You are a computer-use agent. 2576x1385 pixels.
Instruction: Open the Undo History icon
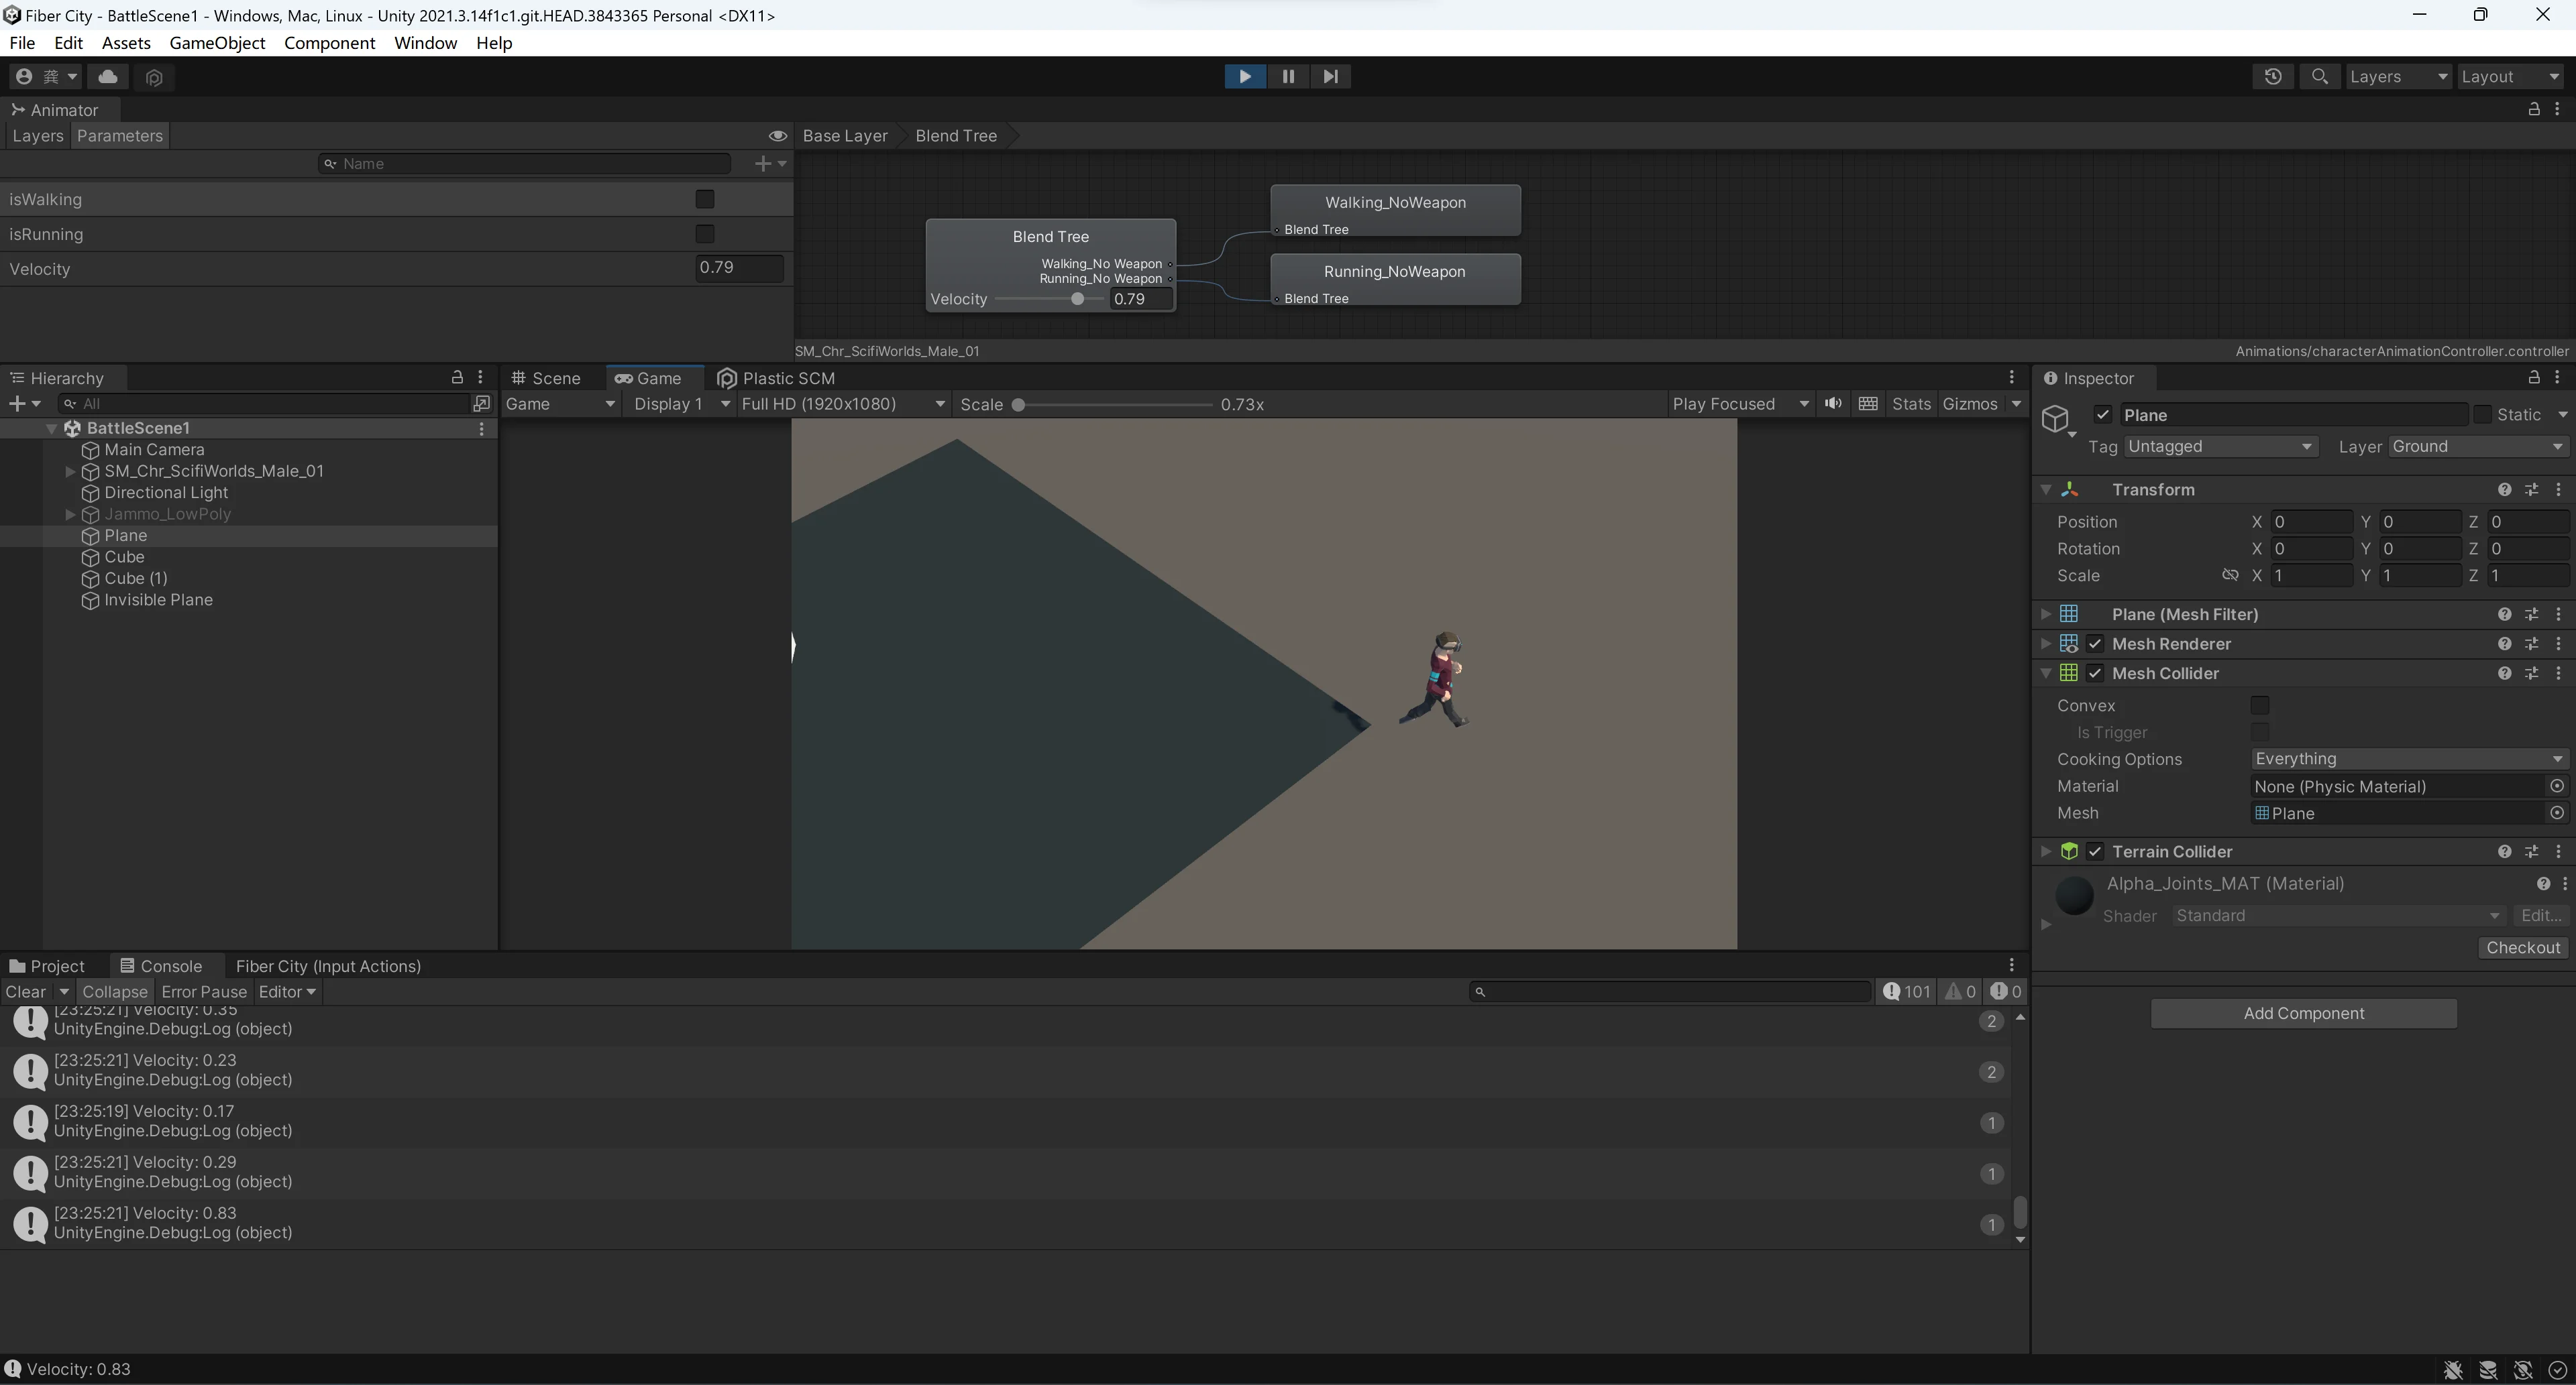(x=2273, y=77)
